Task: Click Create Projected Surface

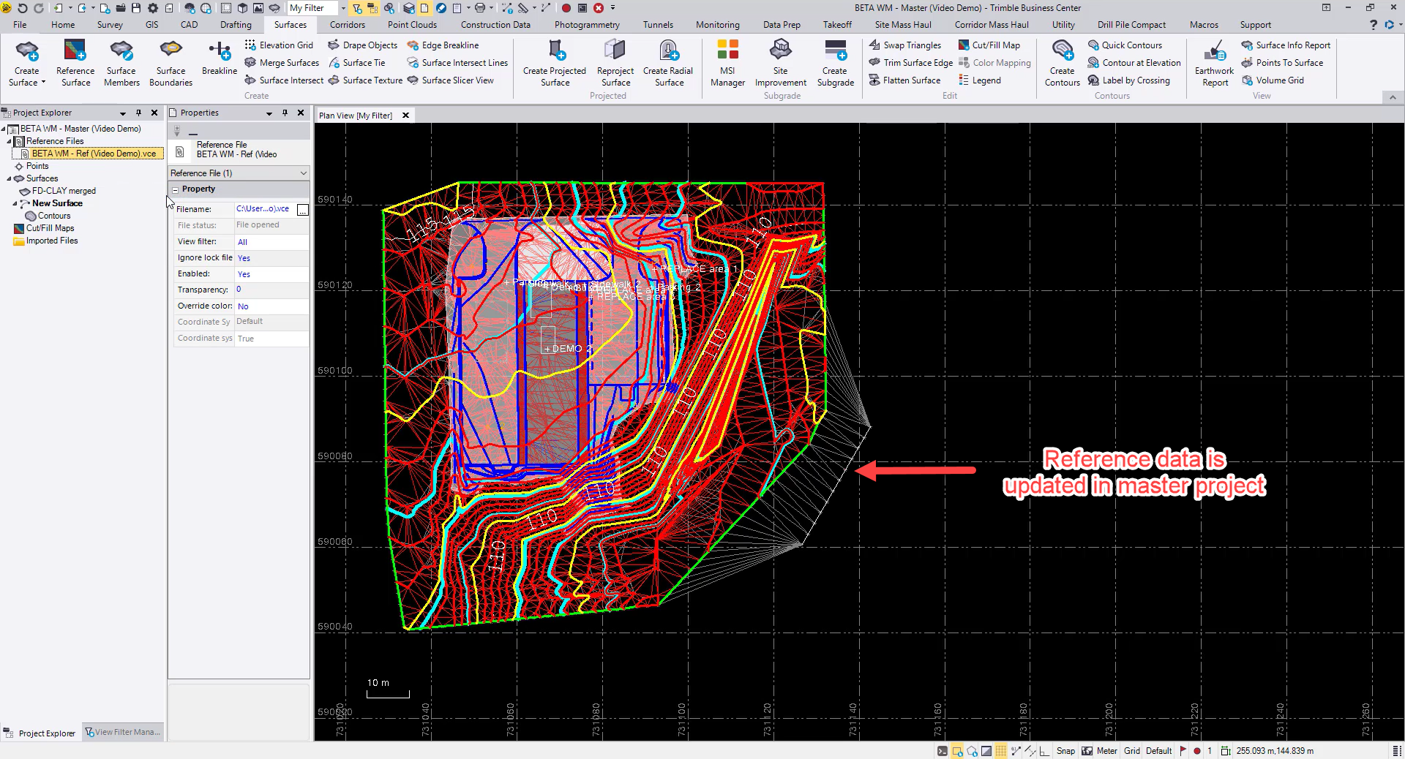Action: (x=554, y=64)
